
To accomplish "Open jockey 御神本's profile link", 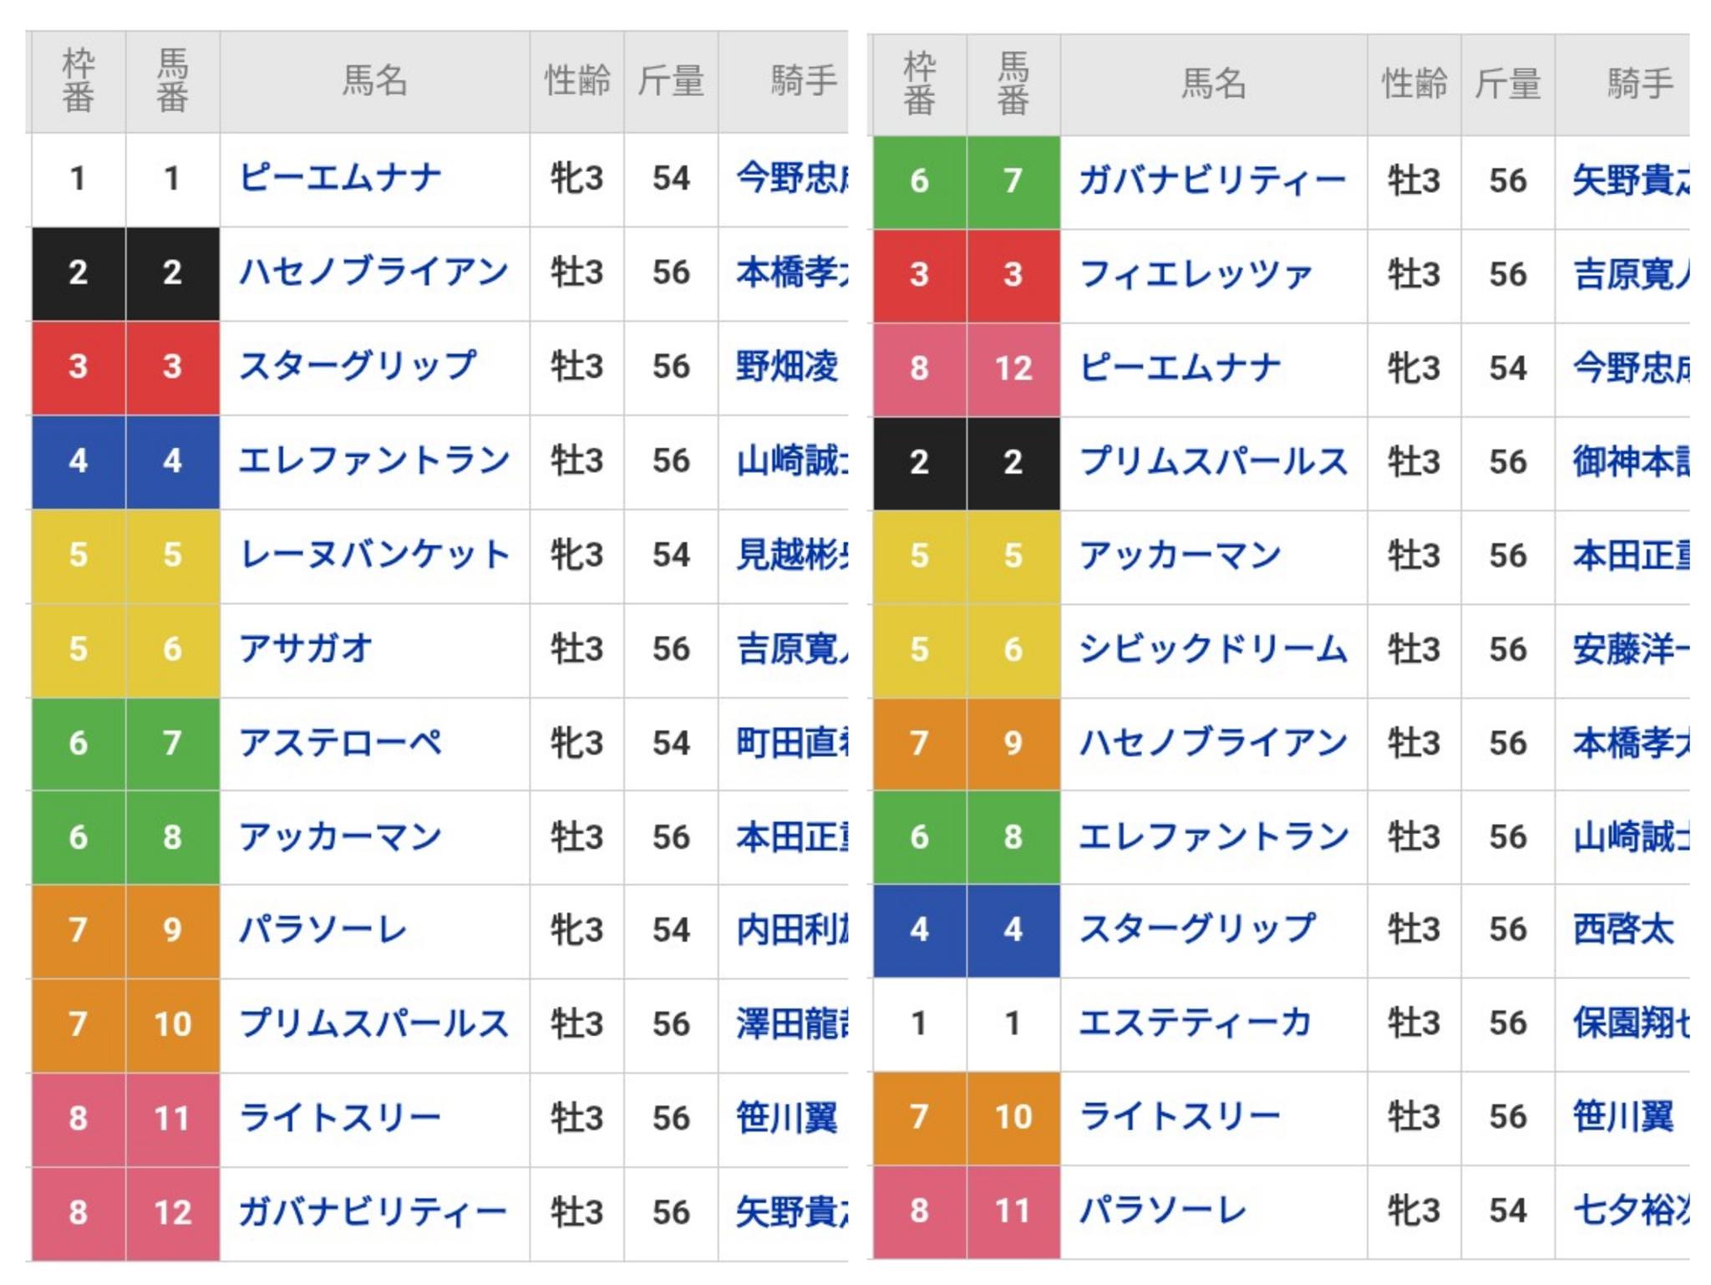I will coord(1629,462).
